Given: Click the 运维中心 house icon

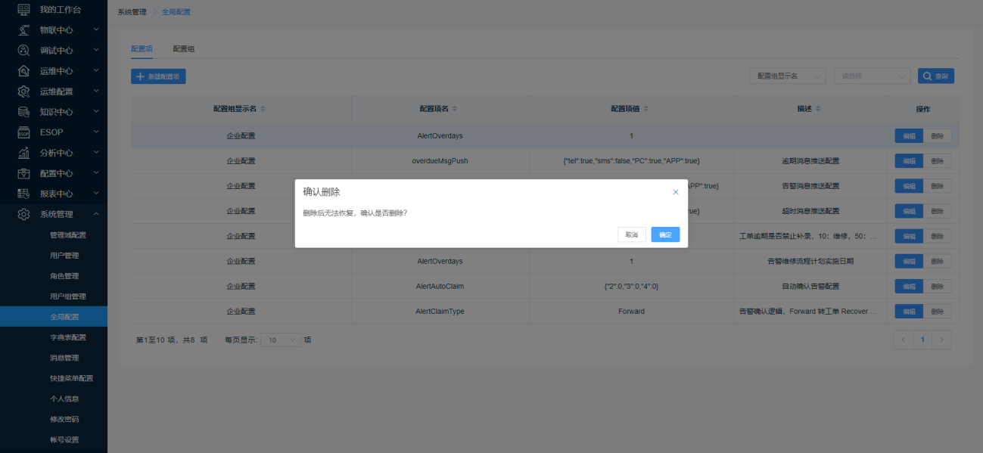Looking at the screenshot, I should click(x=23, y=71).
